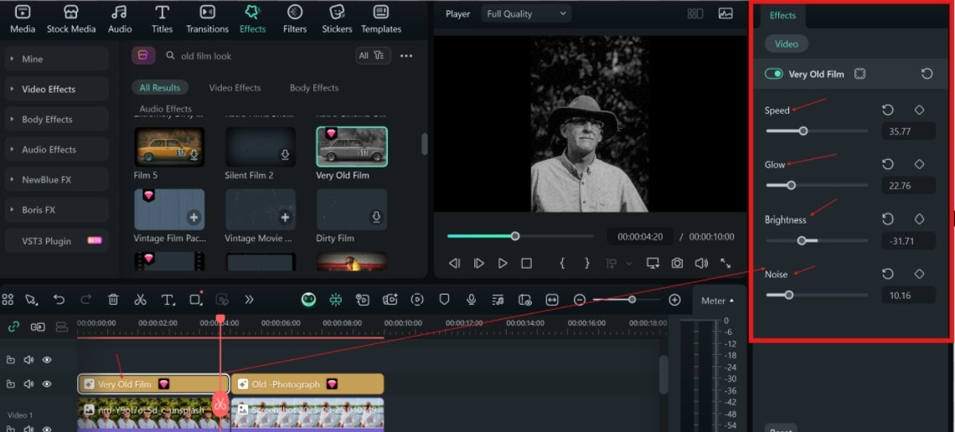Click the player progress slider handle
Viewport: 955px width, 432px height.
pos(515,236)
